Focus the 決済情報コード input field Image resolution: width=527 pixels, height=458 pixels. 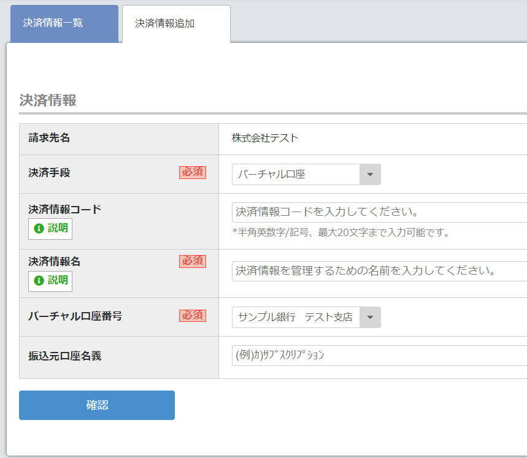pyautogui.click(x=379, y=212)
